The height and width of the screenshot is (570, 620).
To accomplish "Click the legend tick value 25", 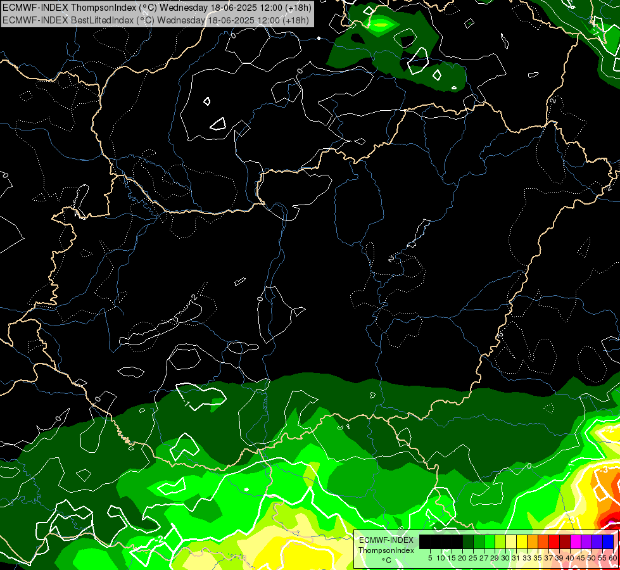I will 473,558.
